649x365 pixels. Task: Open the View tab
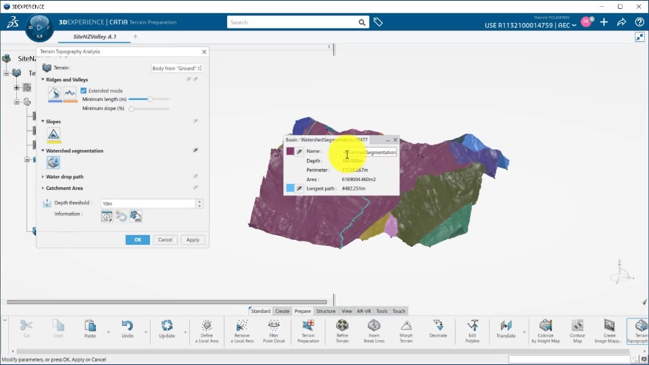pyautogui.click(x=346, y=311)
